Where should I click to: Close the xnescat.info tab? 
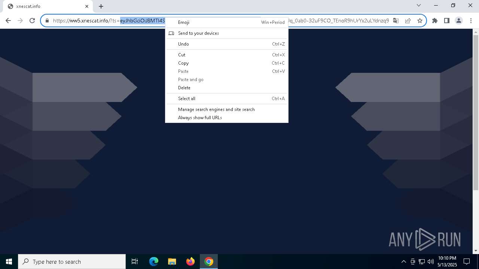pyautogui.click(x=87, y=6)
